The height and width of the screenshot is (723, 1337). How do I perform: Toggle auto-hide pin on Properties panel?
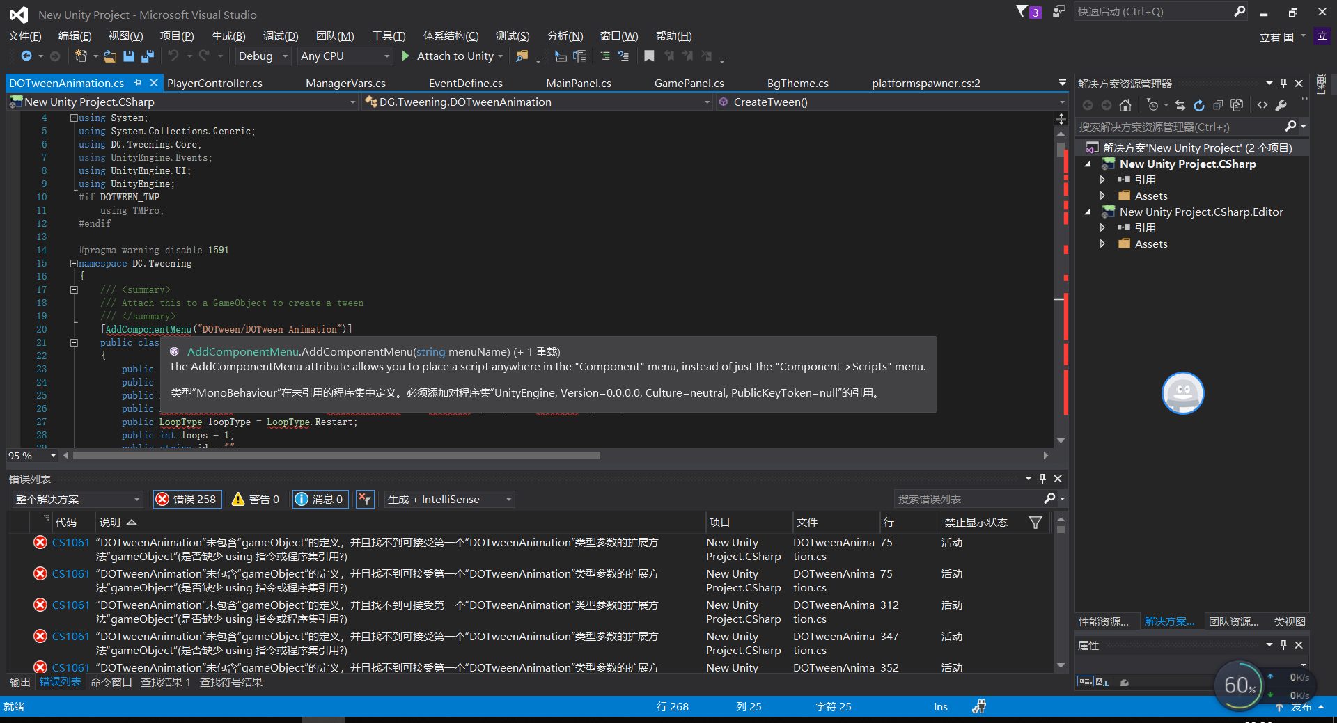click(x=1283, y=645)
